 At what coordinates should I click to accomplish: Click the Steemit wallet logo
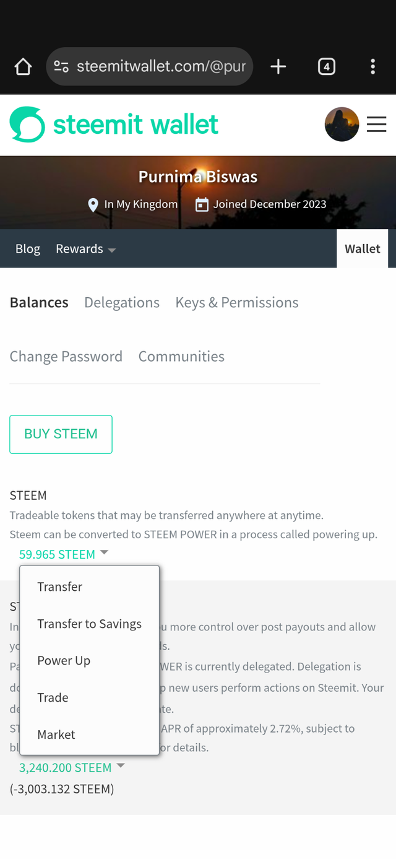click(x=114, y=124)
